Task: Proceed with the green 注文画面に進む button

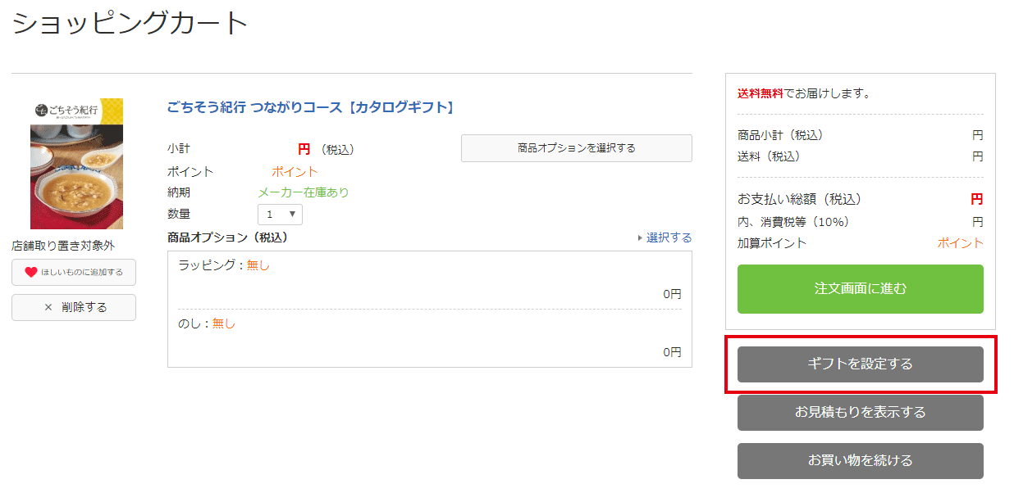Action: click(x=860, y=289)
